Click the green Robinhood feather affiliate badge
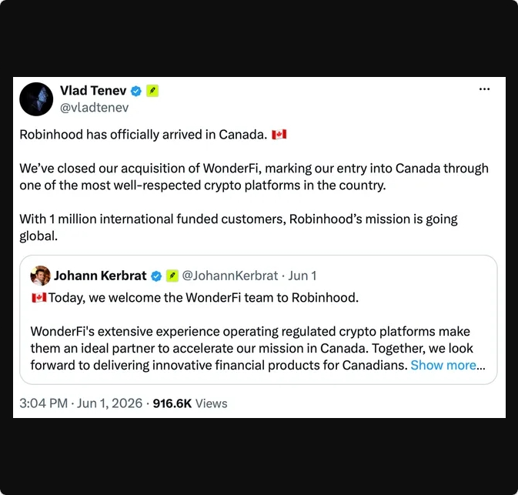 [x=152, y=91]
